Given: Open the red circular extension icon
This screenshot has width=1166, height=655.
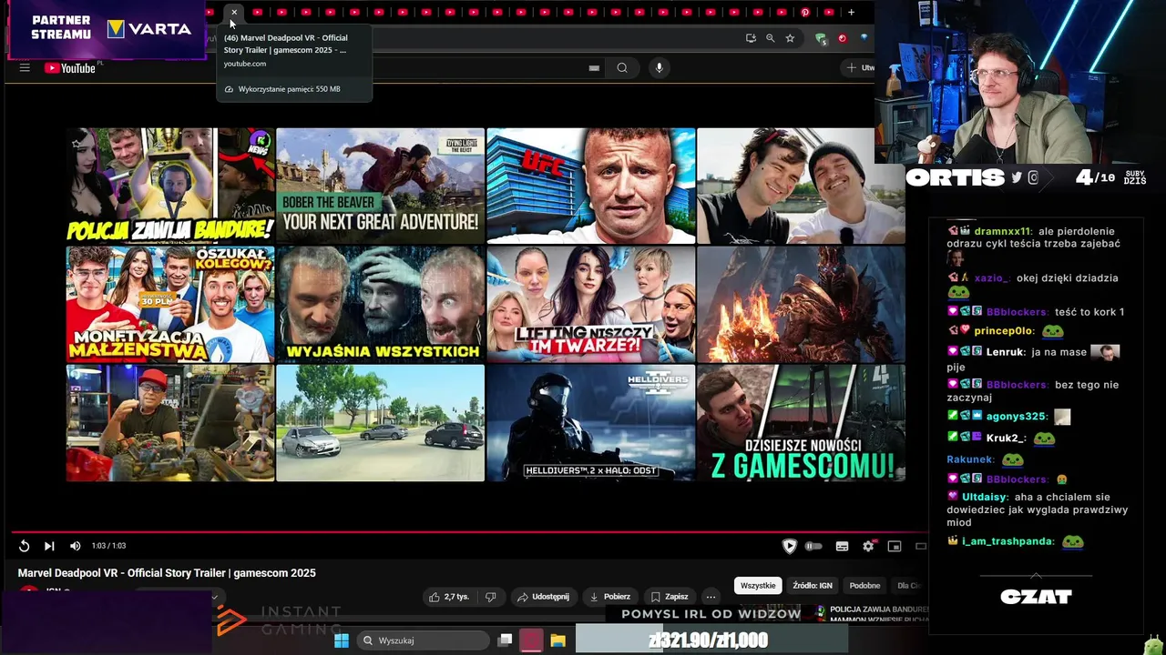Looking at the screenshot, I should (842, 38).
